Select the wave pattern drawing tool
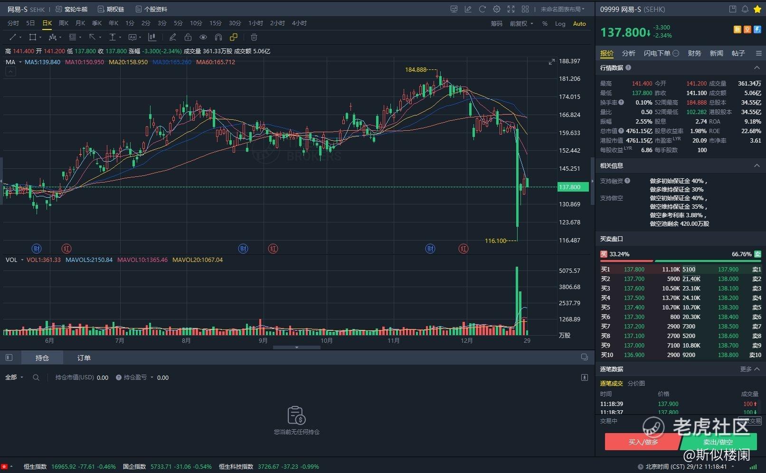Viewport: 766px width, 473px height. click(53, 37)
